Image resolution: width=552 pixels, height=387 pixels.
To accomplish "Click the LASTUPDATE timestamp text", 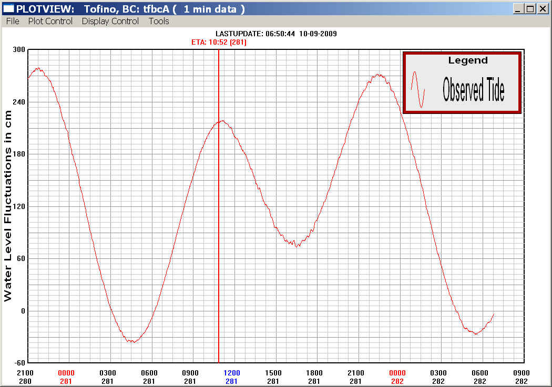I will tap(276, 34).
